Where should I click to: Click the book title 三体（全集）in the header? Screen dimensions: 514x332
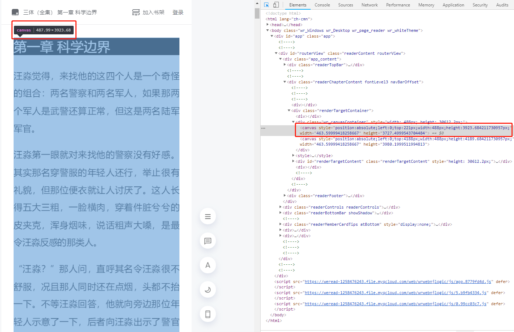tap(38, 13)
